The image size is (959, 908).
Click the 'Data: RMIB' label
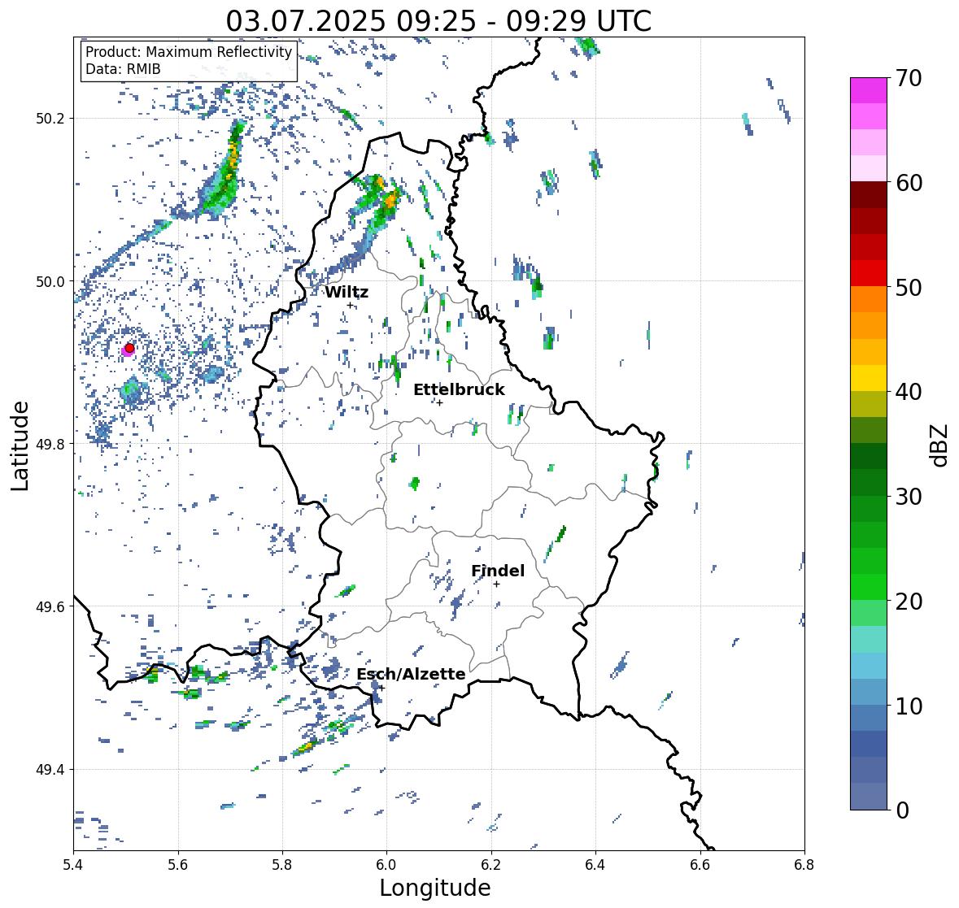(x=123, y=69)
